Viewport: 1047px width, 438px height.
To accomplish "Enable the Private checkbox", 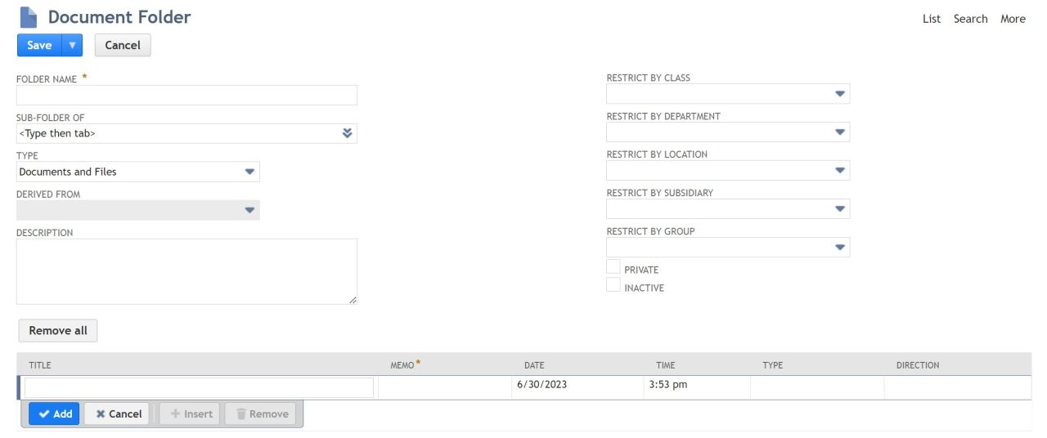I will click(x=613, y=266).
